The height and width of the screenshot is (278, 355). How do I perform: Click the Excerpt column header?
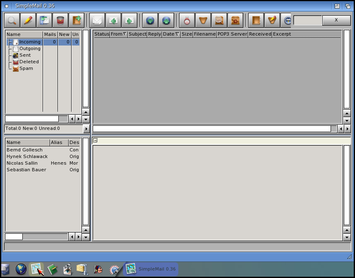pyautogui.click(x=282, y=34)
